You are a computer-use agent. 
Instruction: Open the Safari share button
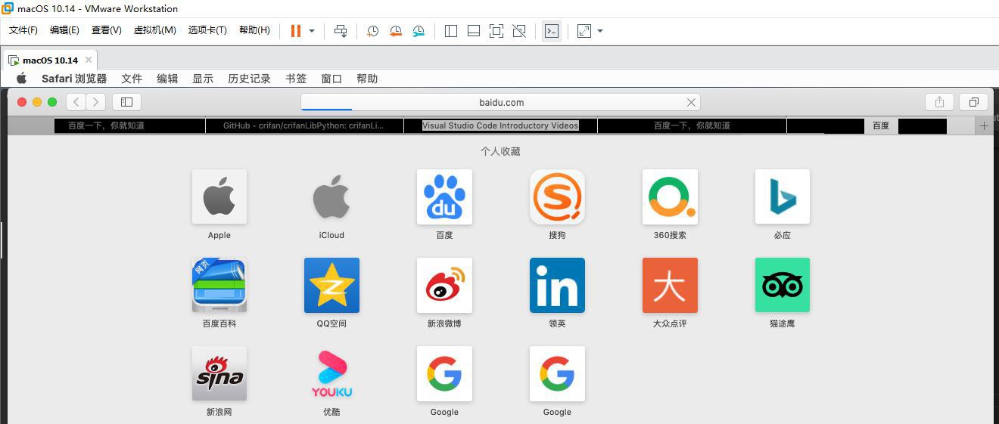939,102
